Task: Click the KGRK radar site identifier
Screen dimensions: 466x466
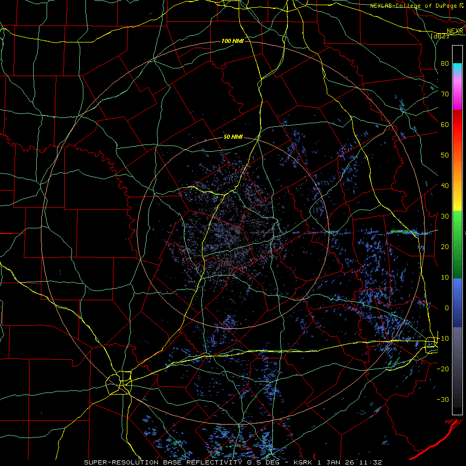Action: 303,462
